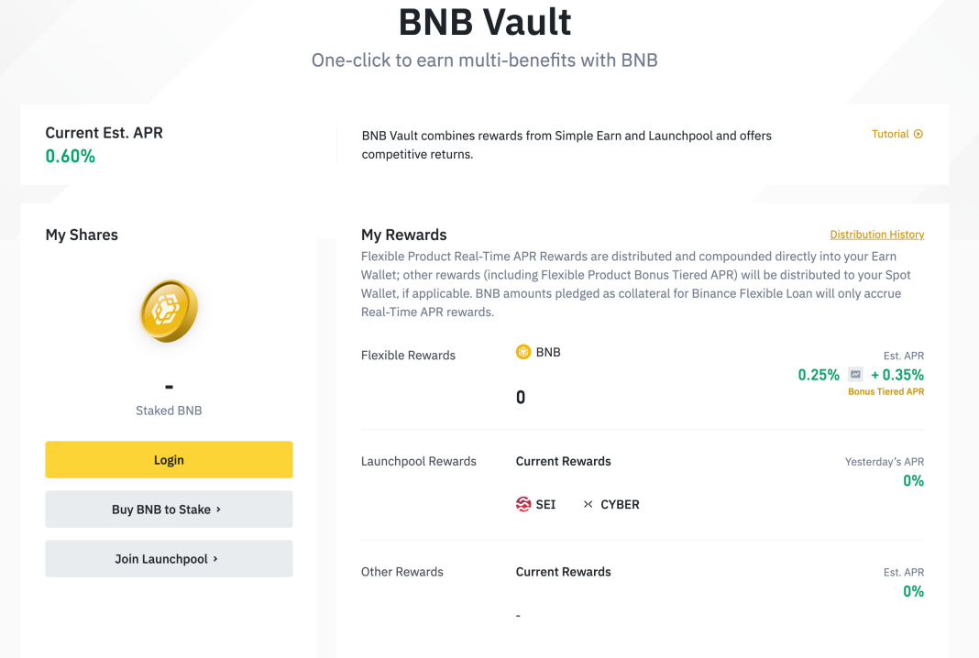The width and height of the screenshot is (979, 658).
Task: Select the My Shares section header
Action: coord(82,235)
